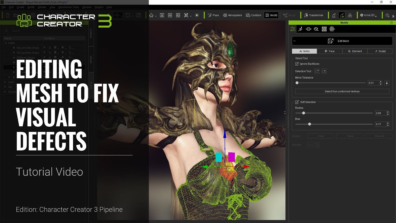Collapse the Edit Mesh section with minus
396x223 pixels.
pyautogui.click(x=294, y=41)
